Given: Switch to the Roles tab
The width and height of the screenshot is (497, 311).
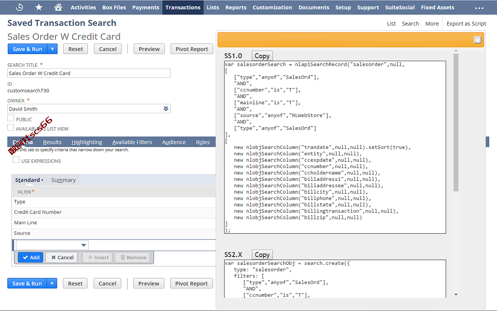Looking at the screenshot, I should tap(203, 142).
